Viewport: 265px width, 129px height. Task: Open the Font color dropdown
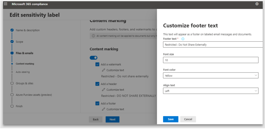coord(211,76)
